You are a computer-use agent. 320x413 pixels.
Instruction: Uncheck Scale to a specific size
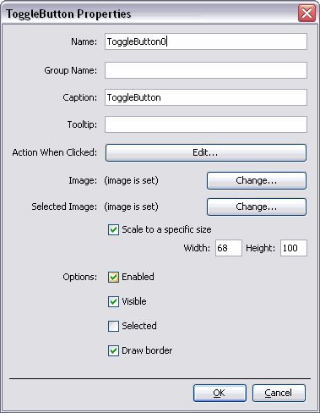click(113, 229)
